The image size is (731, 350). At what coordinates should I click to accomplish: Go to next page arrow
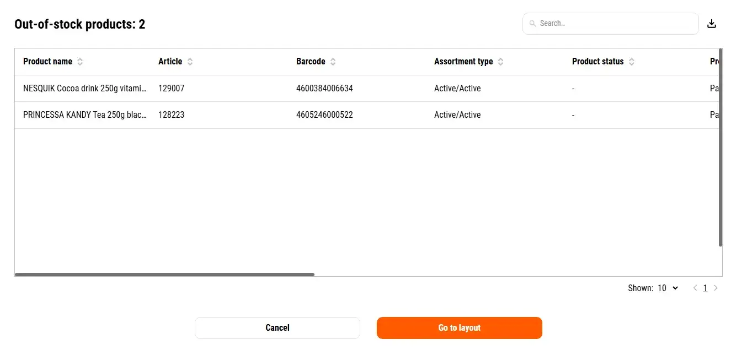coord(716,288)
